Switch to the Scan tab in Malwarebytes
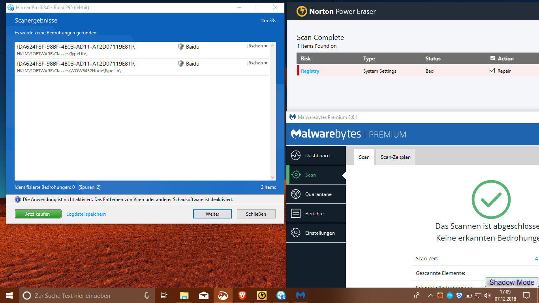Image resolution: width=539 pixels, height=303 pixels. click(x=364, y=157)
